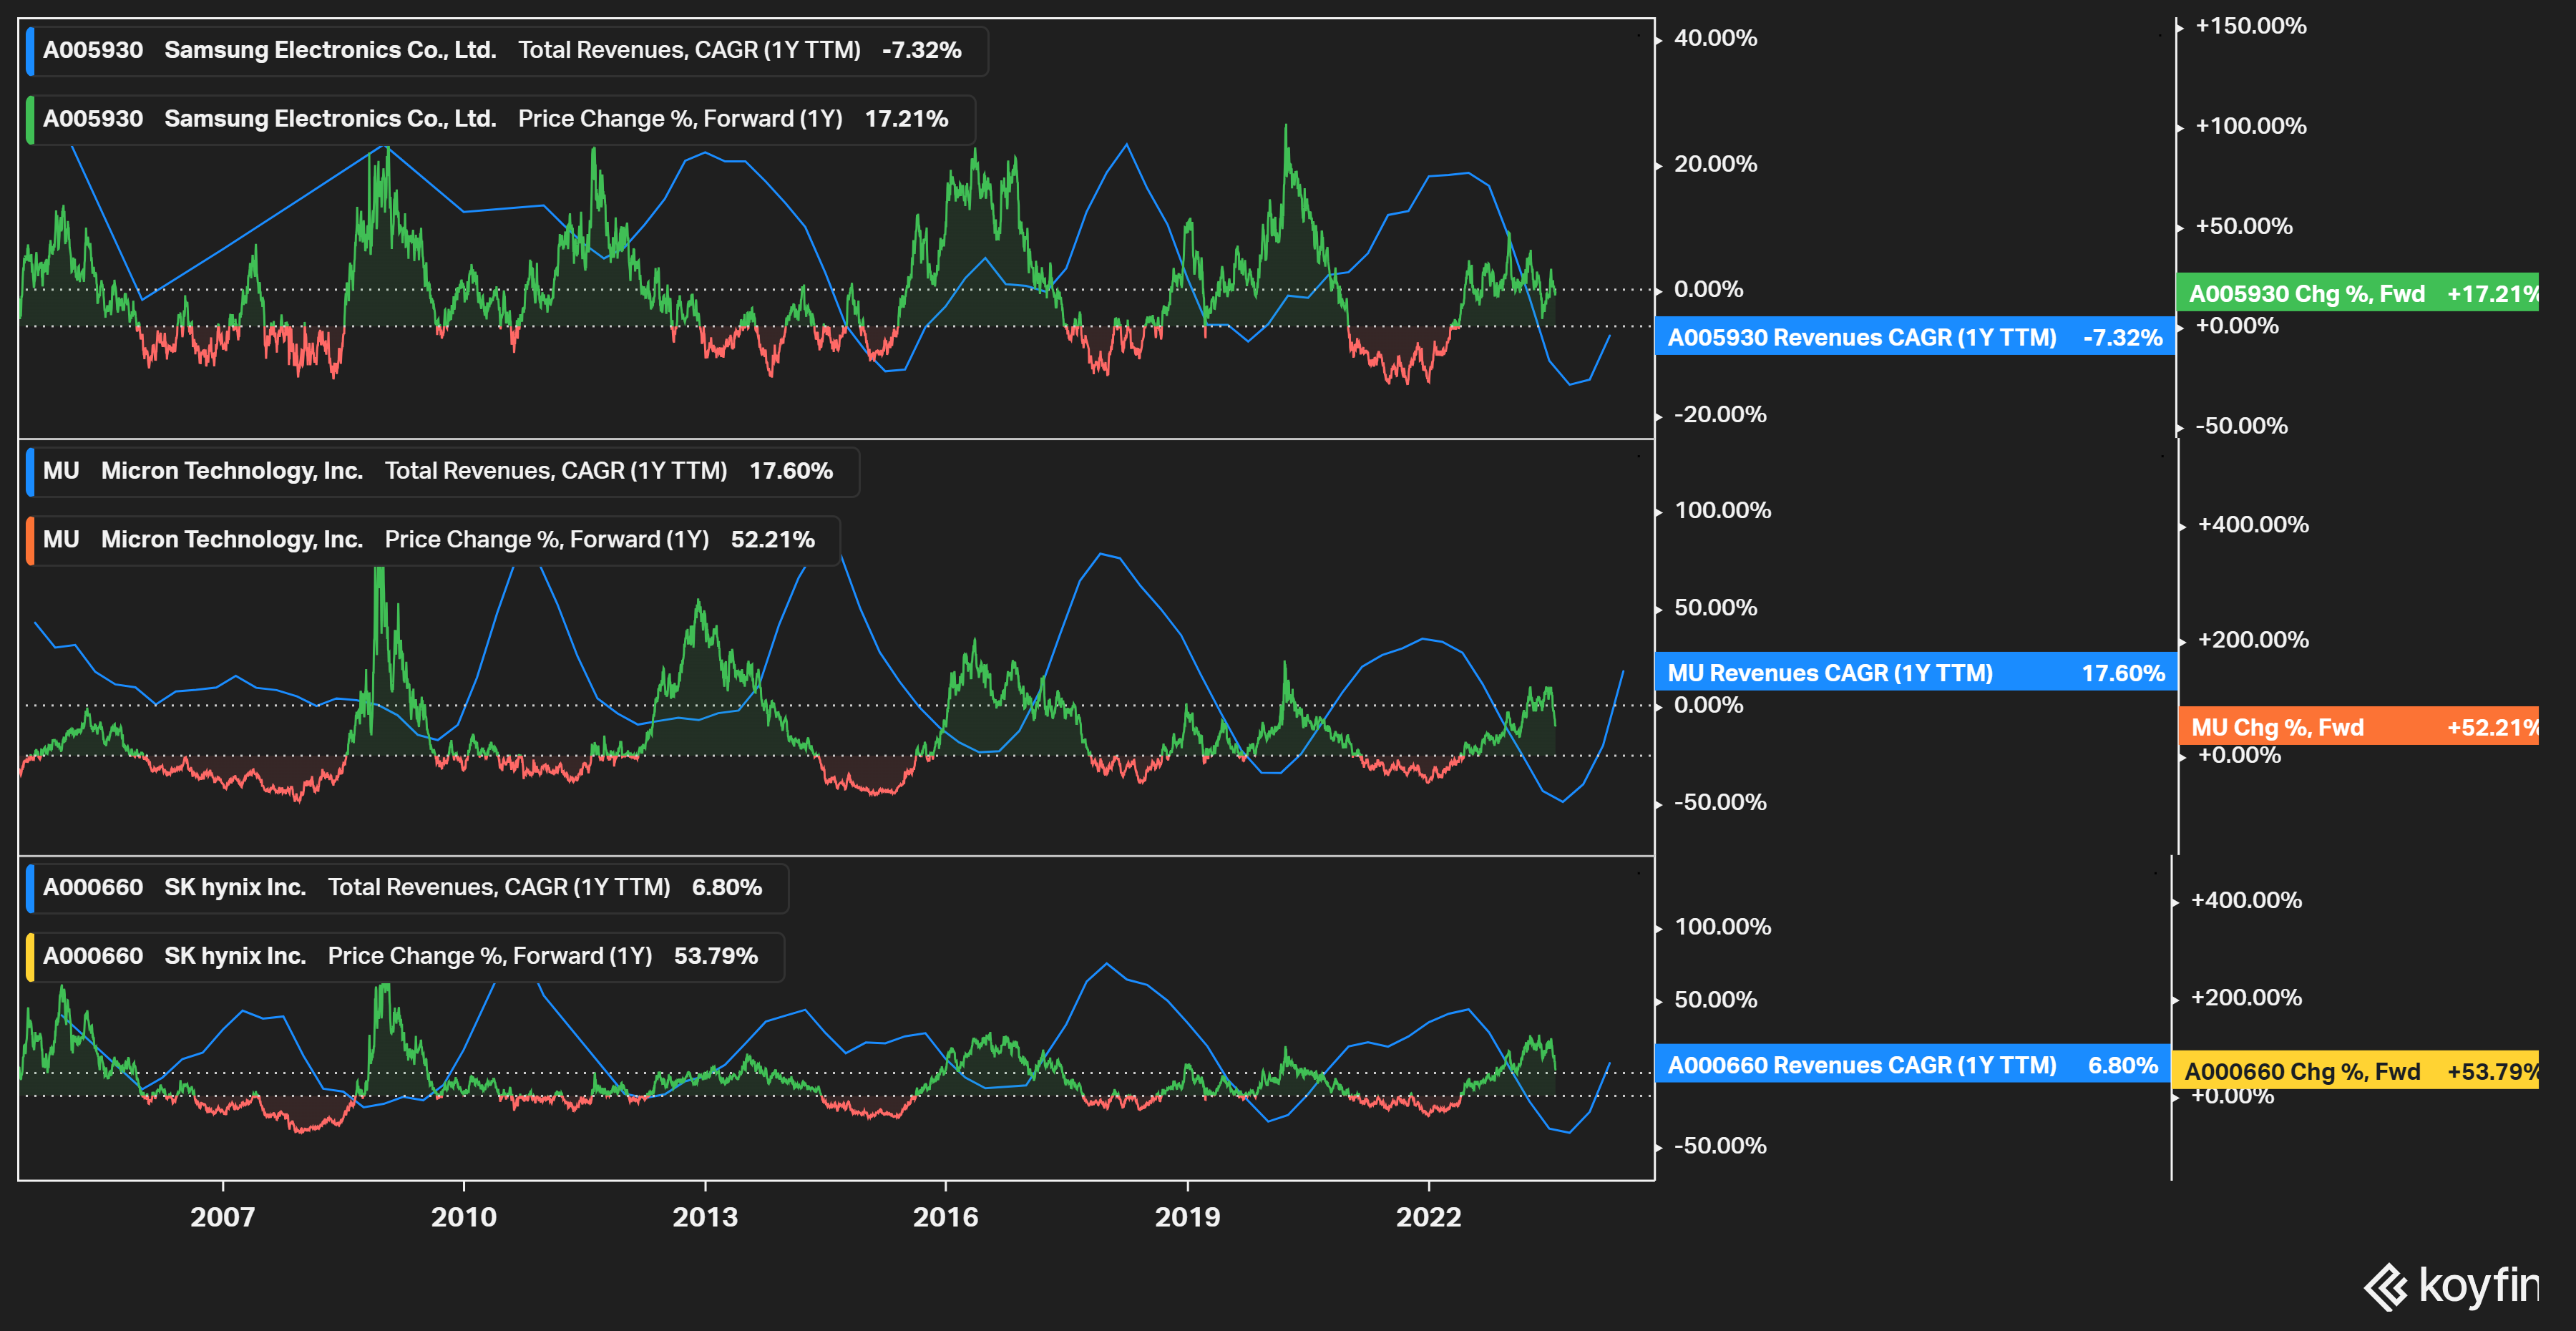
Task: Click blue swatch on SK hynix Total Revenues legend
Action: [30, 888]
